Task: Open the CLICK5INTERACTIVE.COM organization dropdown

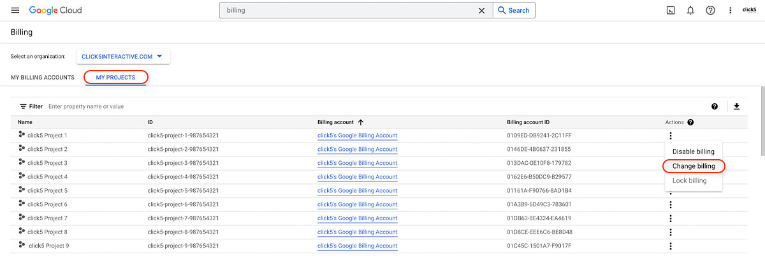Action: [x=123, y=57]
